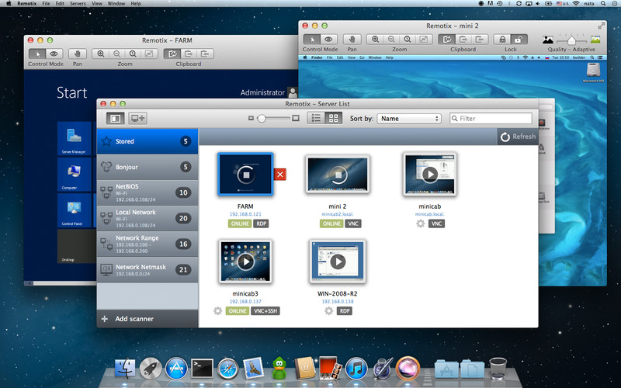Viewport: 621px width, 388px height.
Task: Click the get clipboard icon in FARM window
Action: coord(205,54)
